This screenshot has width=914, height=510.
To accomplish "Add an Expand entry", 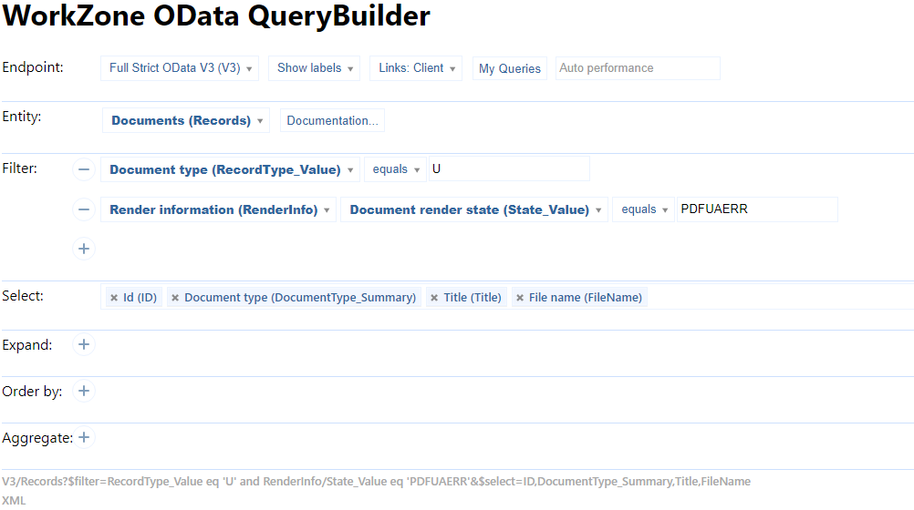I will click(84, 344).
